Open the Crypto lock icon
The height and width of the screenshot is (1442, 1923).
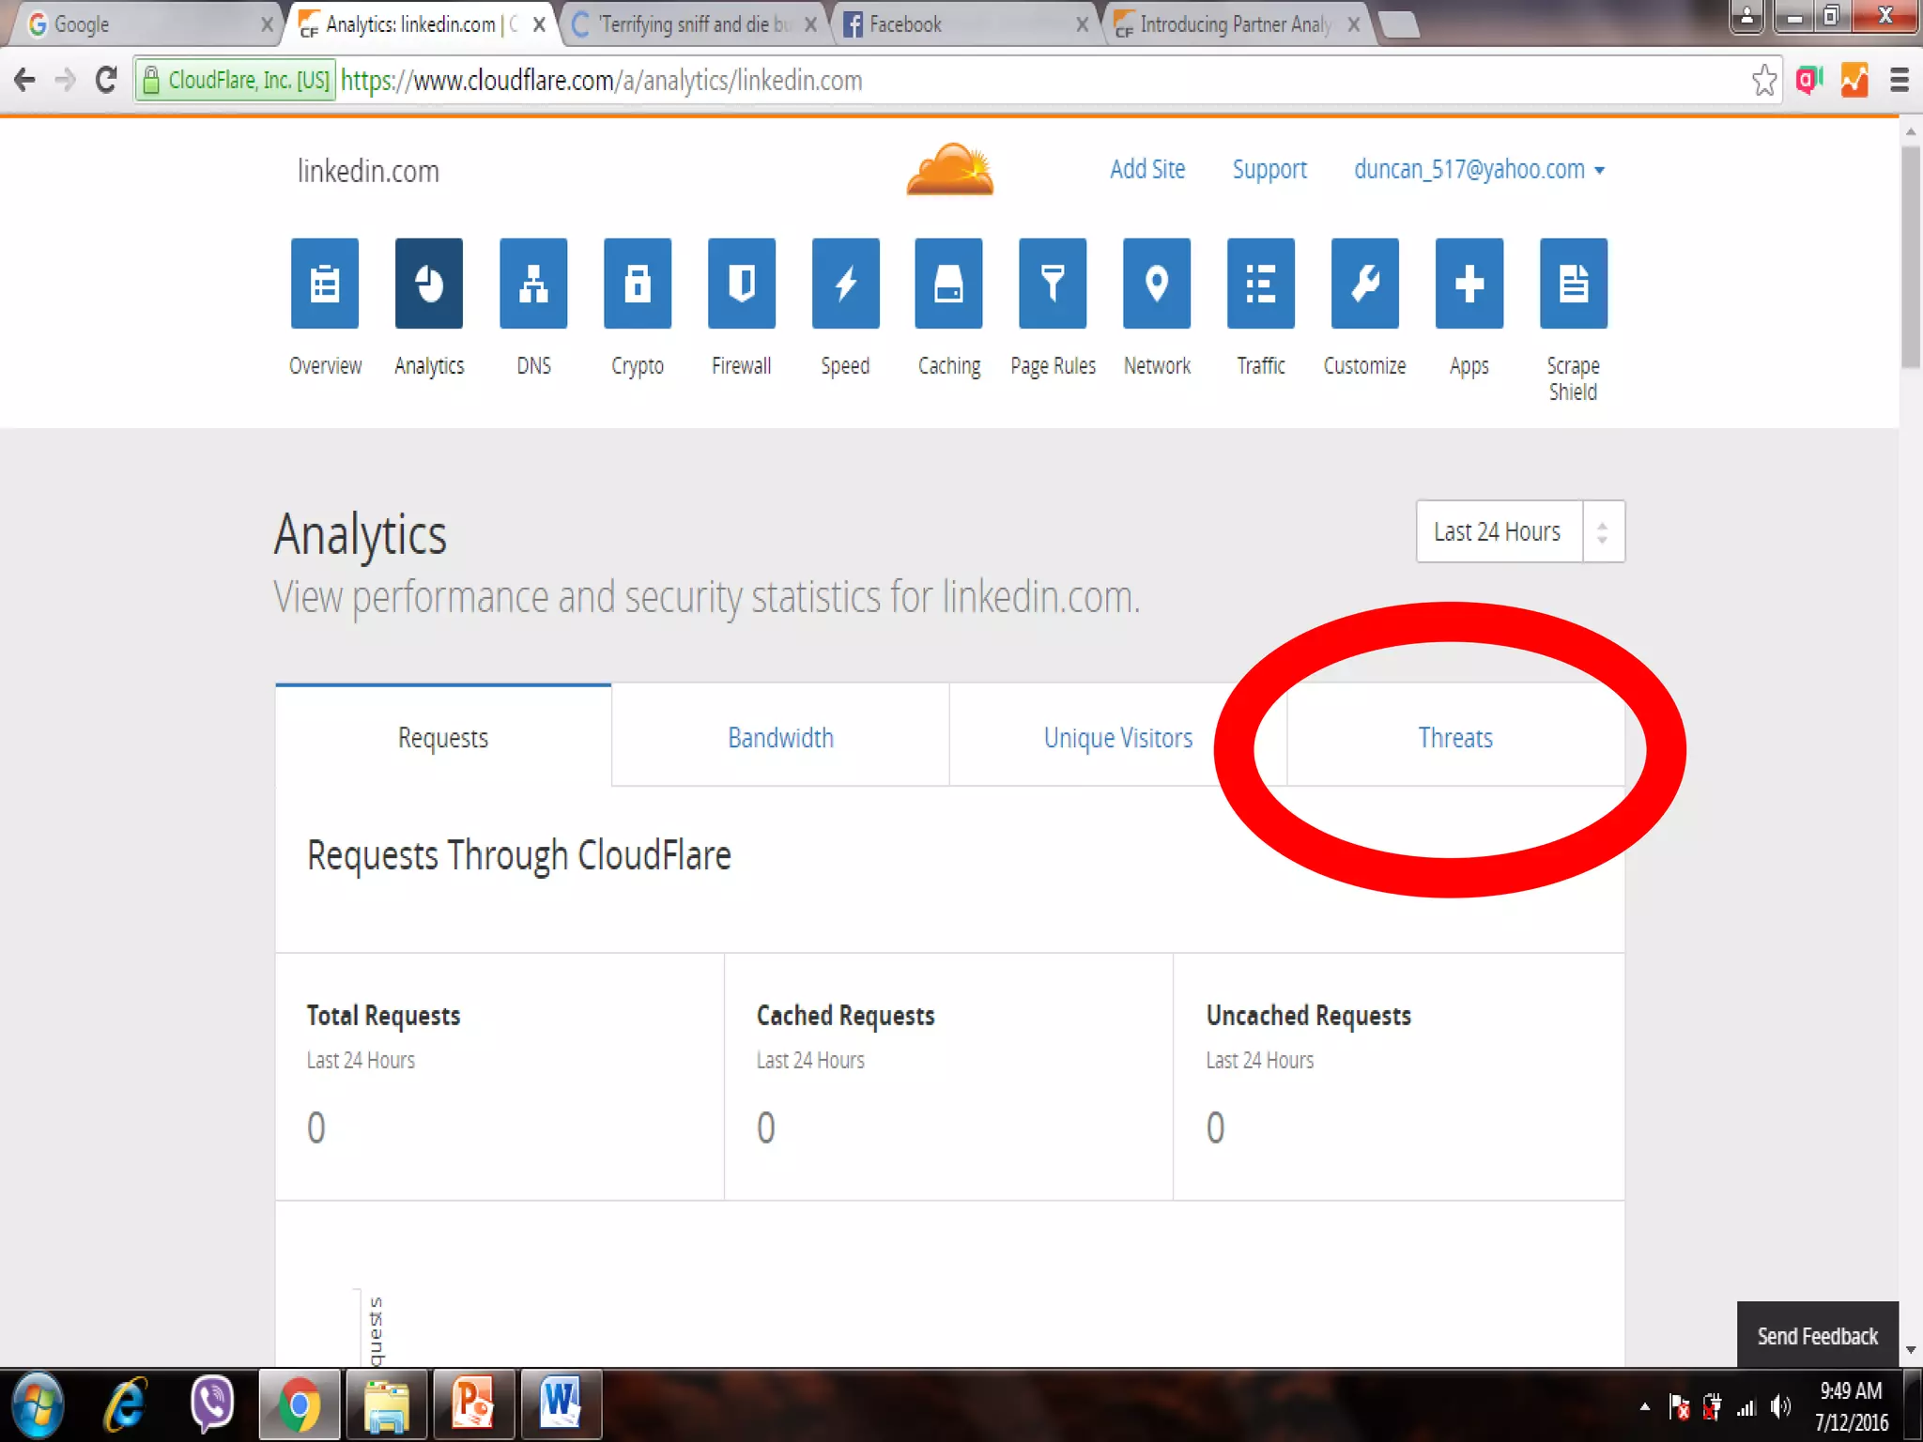pyautogui.click(x=638, y=284)
